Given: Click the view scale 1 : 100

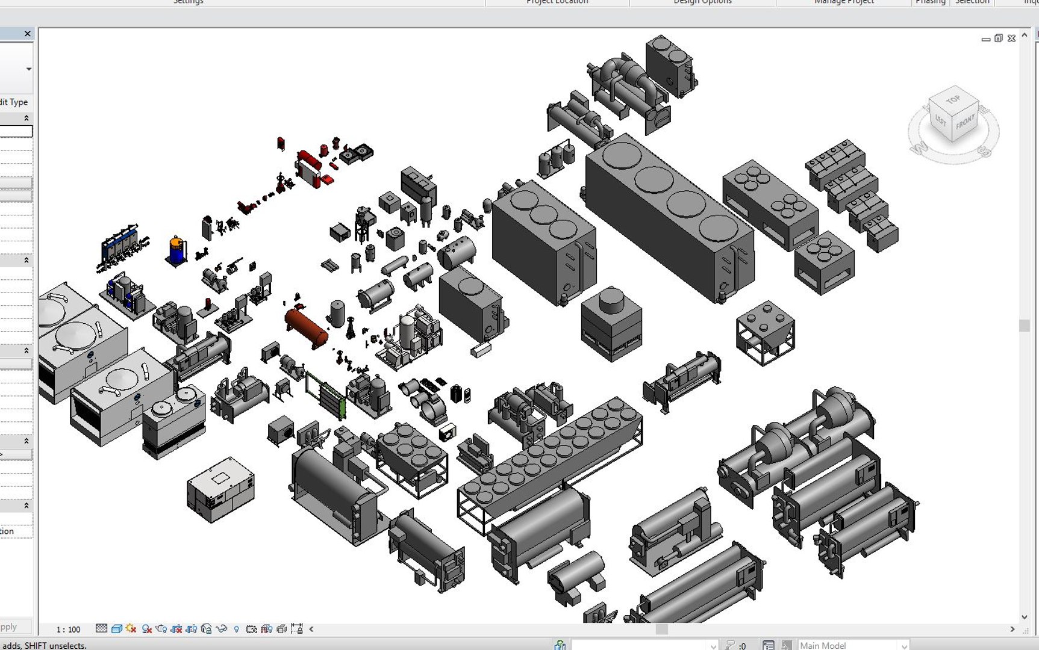Looking at the screenshot, I should pyautogui.click(x=68, y=630).
